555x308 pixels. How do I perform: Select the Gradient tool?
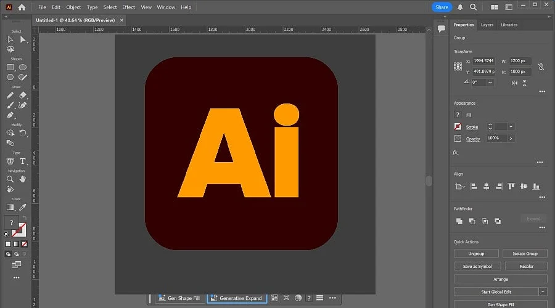tap(10, 208)
